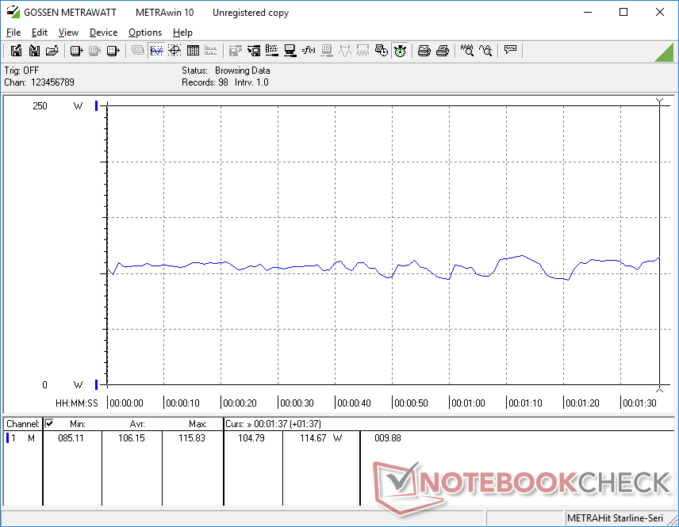Click the import-to-floppy disk icon
This screenshot has width=679, height=527.
coord(34,51)
